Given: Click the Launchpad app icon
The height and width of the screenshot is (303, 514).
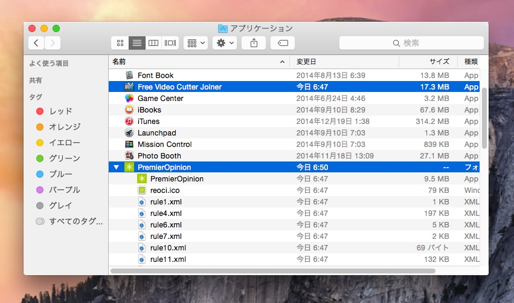Looking at the screenshot, I should [129, 132].
